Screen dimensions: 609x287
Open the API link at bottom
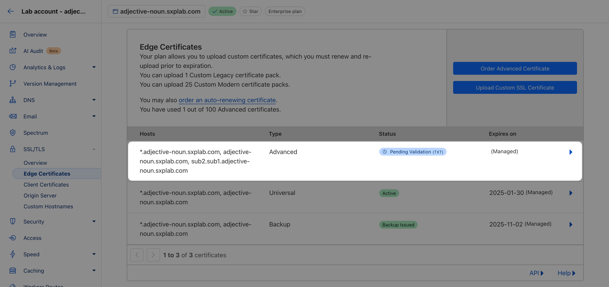coord(537,273)
